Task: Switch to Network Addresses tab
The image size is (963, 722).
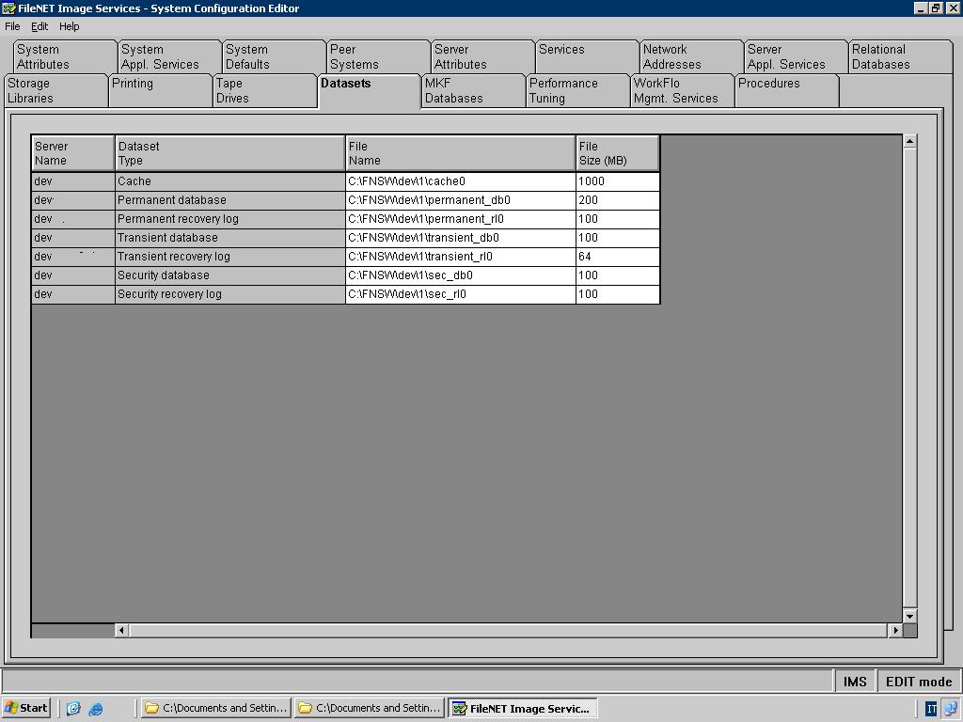Action: click(x=691, y=56)
